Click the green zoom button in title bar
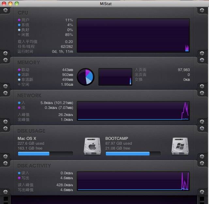 pyautogui.click(x=17, y=4)
